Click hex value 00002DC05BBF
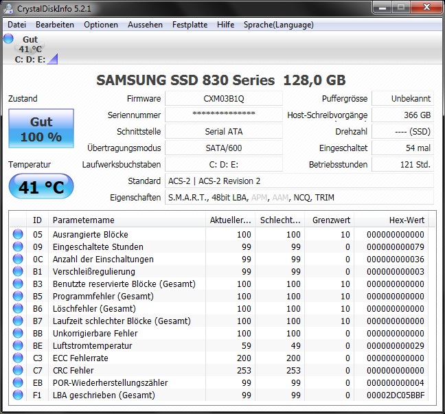This screenshot has width=445, height=414. pos(396,395)
